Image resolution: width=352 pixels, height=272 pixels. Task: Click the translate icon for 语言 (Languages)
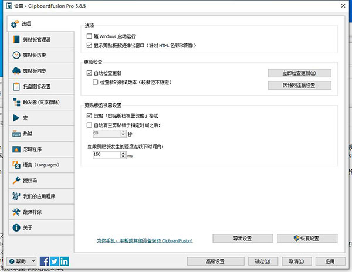[16, 165]
